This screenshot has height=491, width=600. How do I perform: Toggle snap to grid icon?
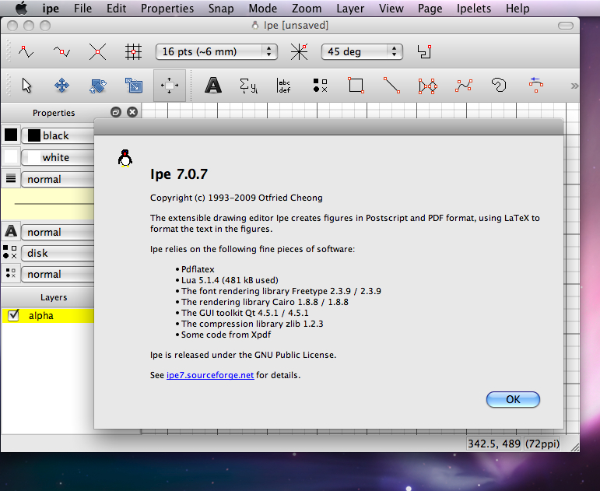click(134, 51)
